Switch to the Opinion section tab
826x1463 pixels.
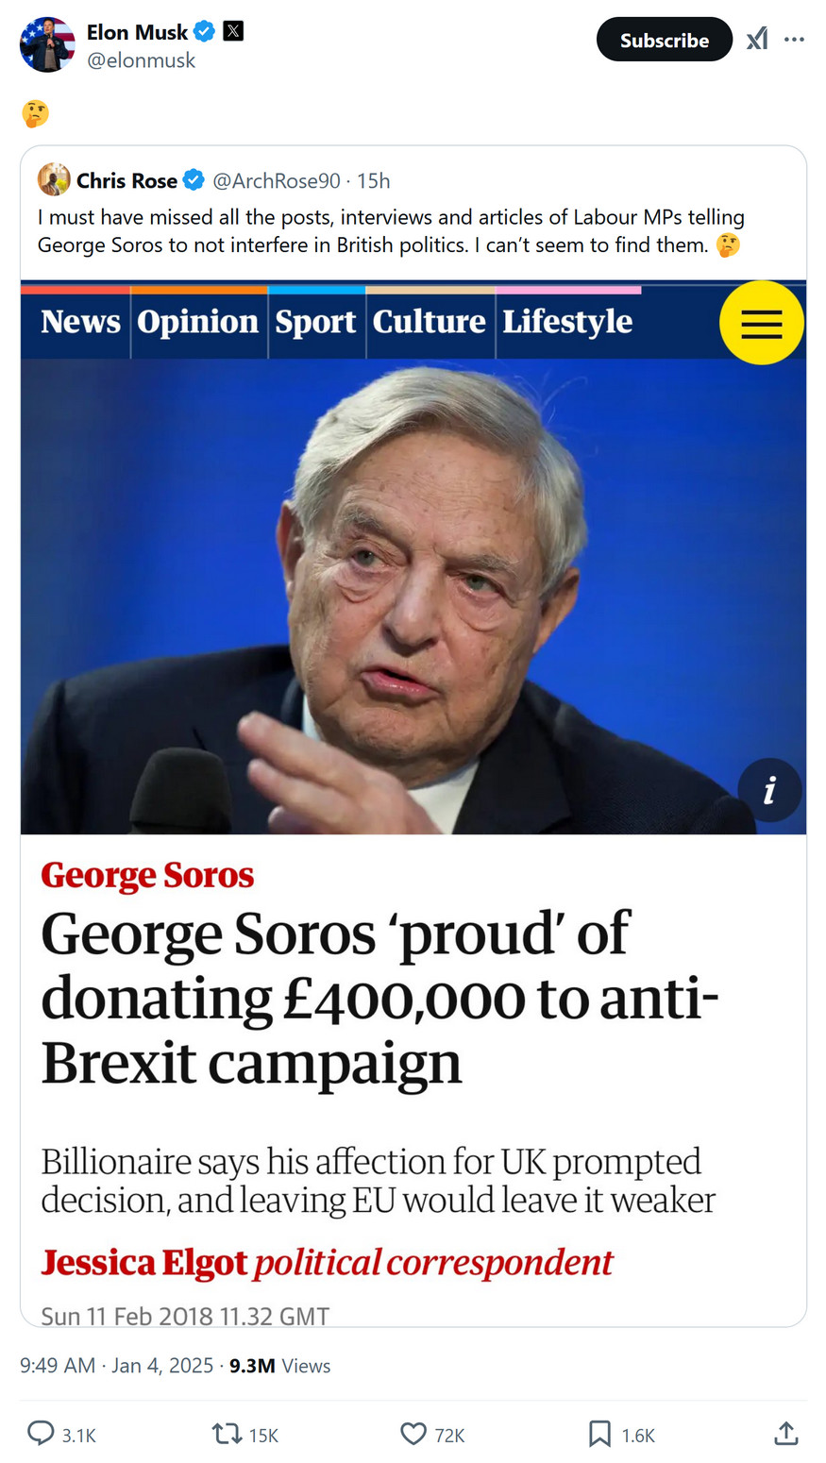tap(197, 322)
